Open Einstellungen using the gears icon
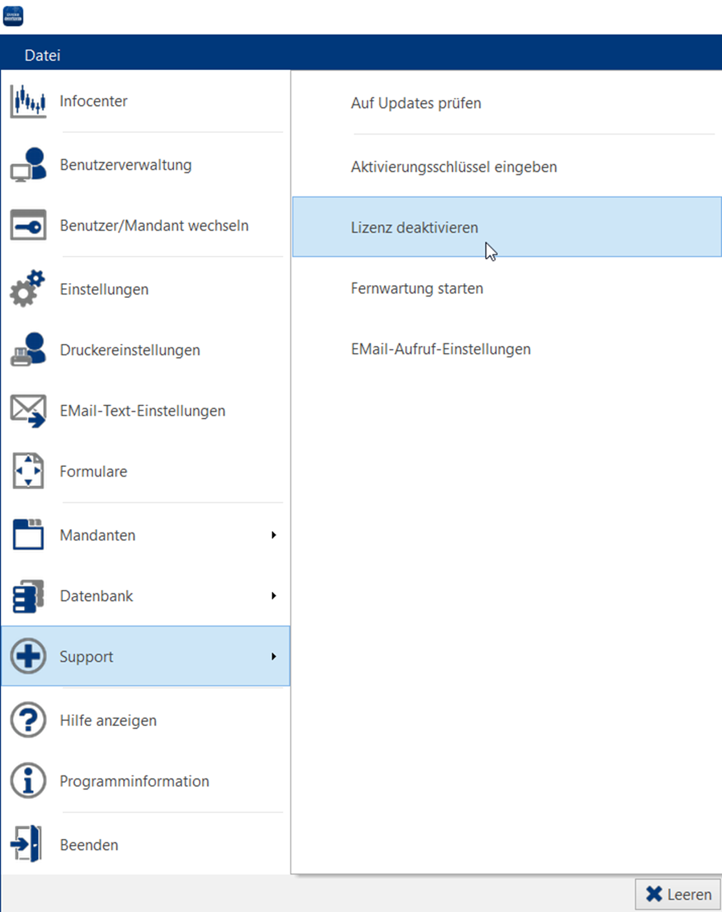722x912 pixels. pyautogui.click(x=28, y=289)
